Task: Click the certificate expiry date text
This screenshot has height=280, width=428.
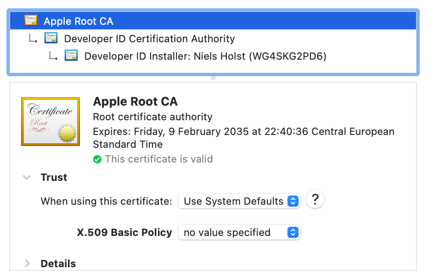Action: pyautogui.click(x=243, y=132)
